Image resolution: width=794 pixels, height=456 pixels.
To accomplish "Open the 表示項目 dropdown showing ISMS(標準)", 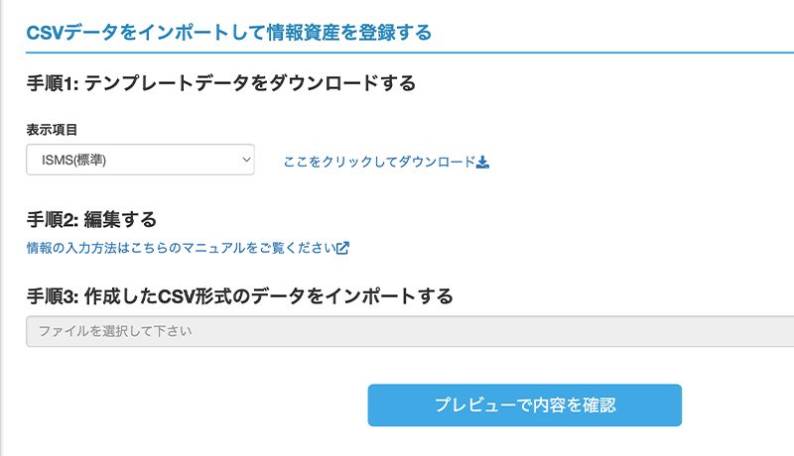I will click(x=140, y=160).
